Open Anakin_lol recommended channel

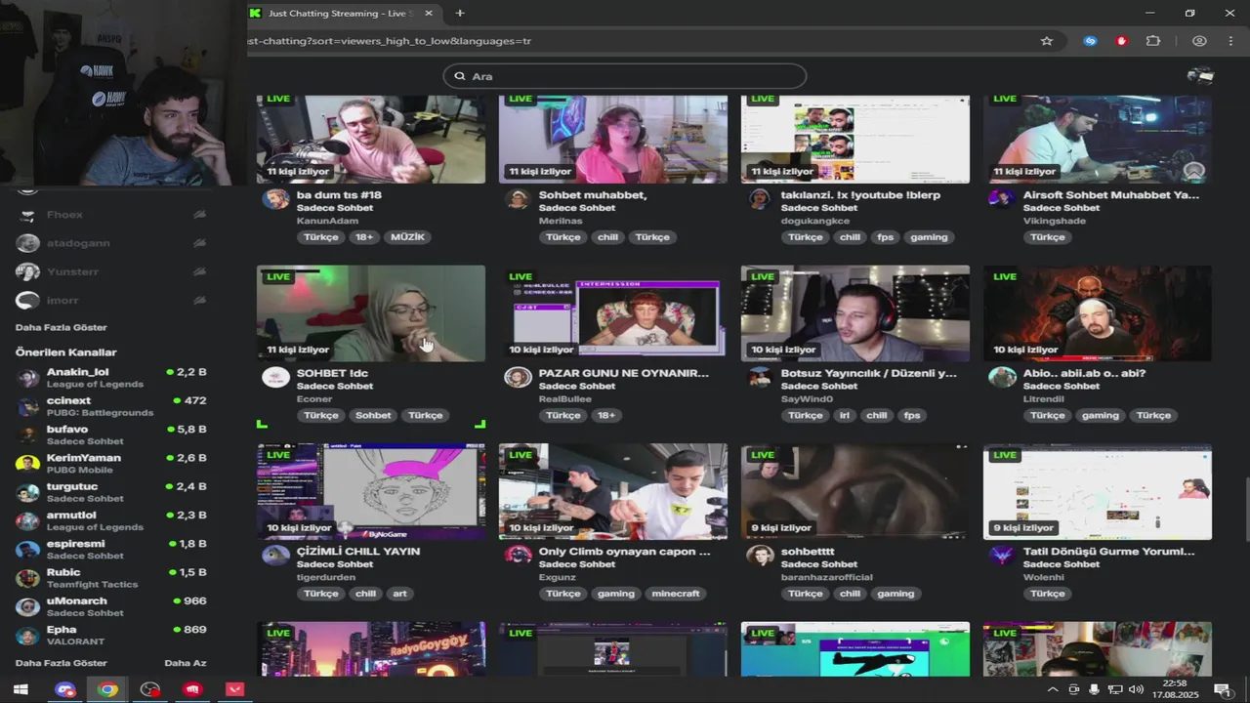[111, 378]
